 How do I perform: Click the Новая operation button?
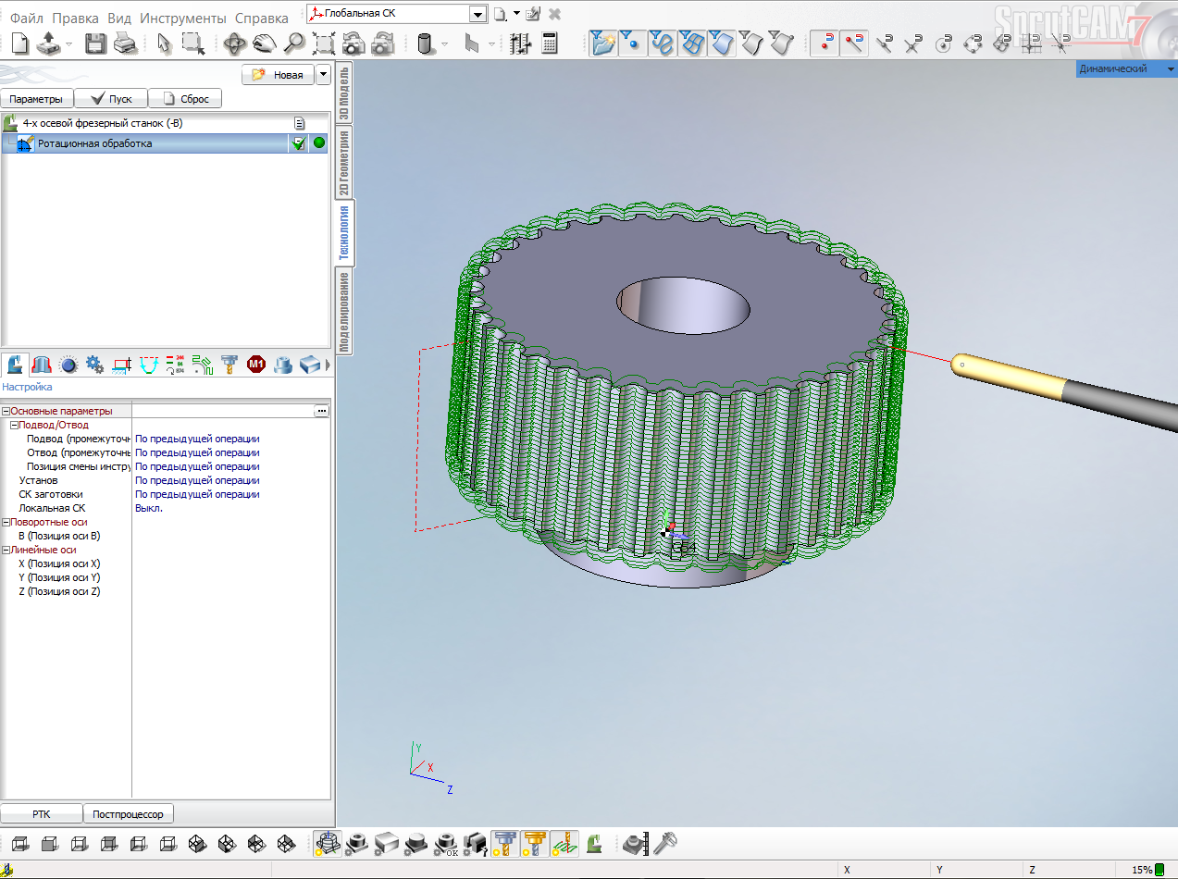tap(278, 75)
